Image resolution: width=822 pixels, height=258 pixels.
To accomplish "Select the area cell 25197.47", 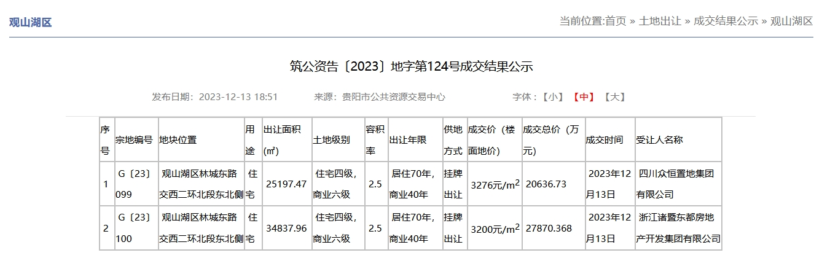I will 286,184.
